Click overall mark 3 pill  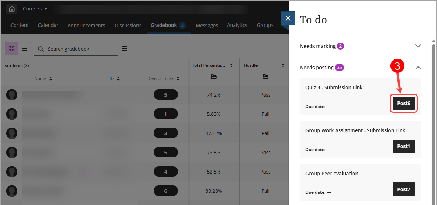click(x=165, y=133)
